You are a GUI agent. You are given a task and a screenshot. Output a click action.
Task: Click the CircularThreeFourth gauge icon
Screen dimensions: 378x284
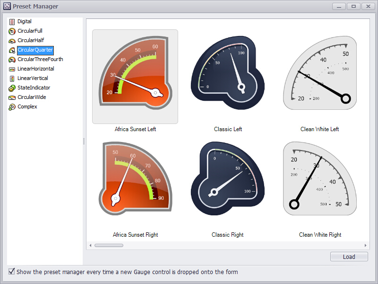(x=12, y=60)
